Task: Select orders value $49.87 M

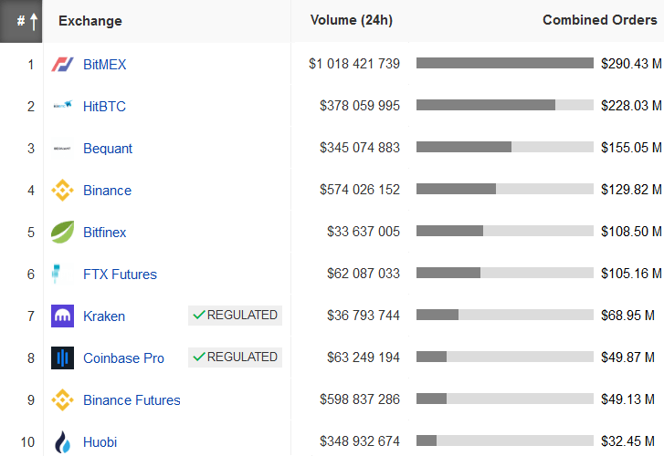Action: click(x=628, y=357)
